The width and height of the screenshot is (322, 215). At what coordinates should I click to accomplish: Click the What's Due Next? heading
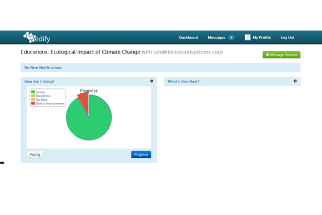(x=183, y=82)
